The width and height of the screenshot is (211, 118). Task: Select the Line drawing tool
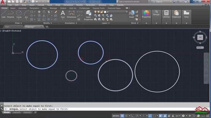(3, 14)
